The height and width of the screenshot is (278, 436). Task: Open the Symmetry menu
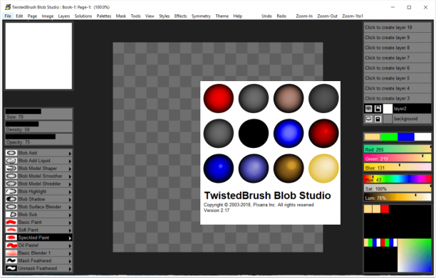[201, 16]
